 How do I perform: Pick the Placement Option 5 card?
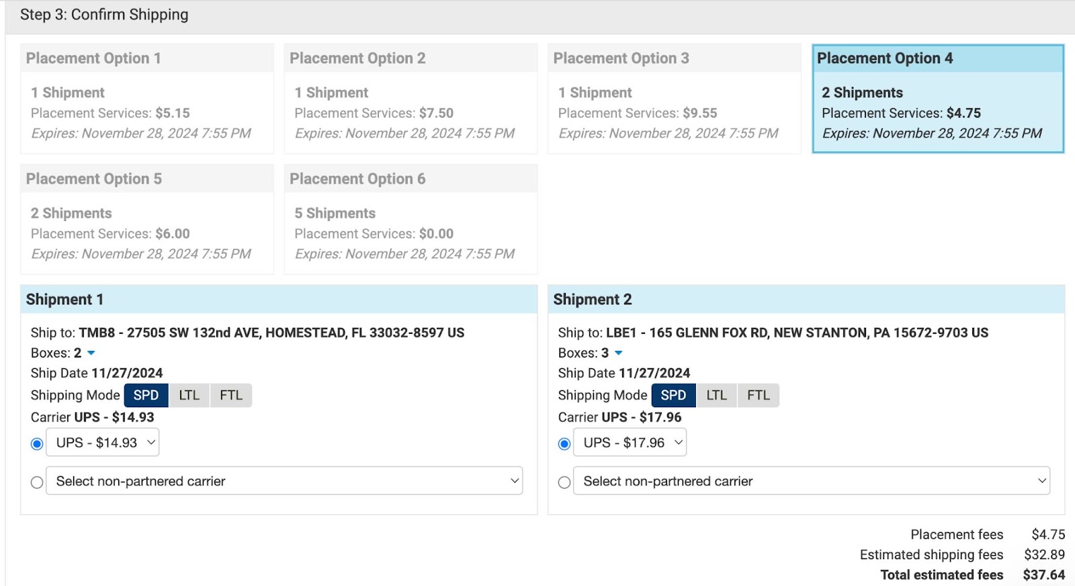[147, 219]
